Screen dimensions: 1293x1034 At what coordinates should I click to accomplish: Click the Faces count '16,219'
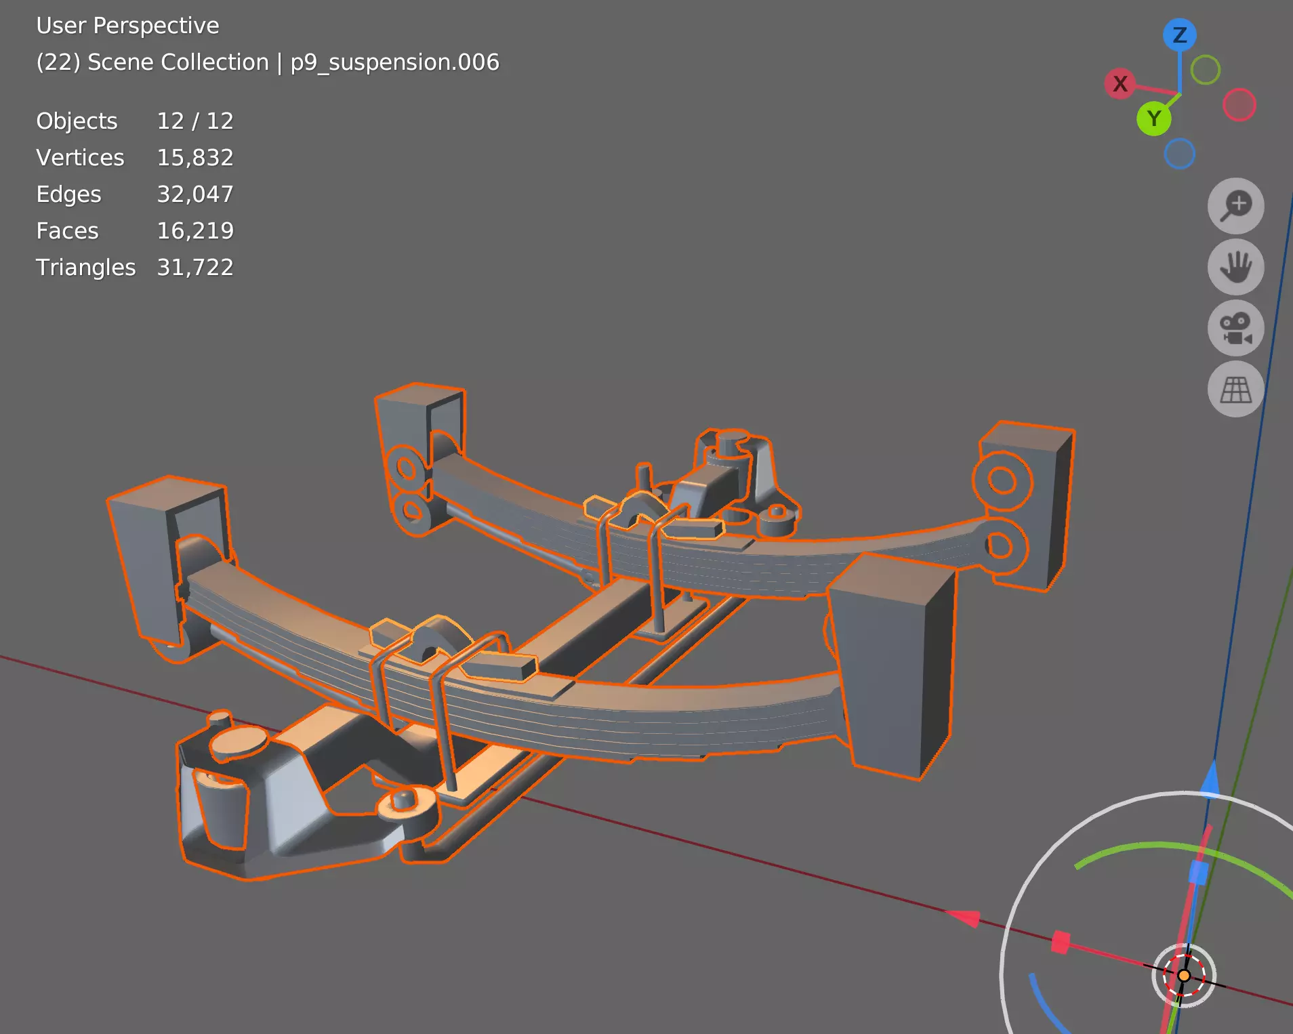click(x=195, y=230)
